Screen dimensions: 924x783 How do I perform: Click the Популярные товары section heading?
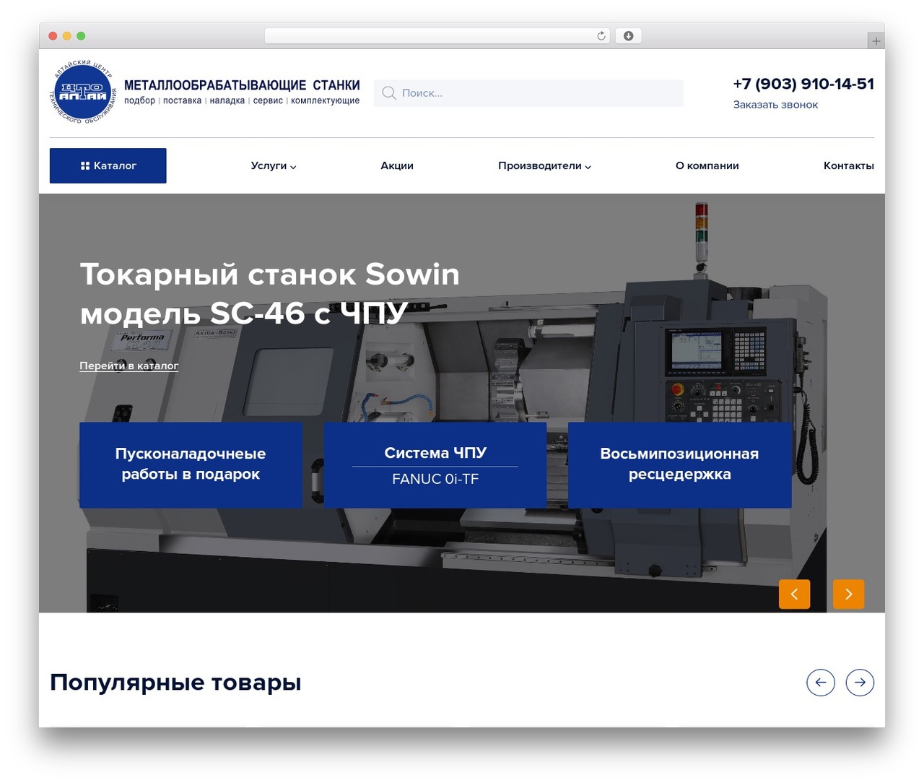point(175,682)
